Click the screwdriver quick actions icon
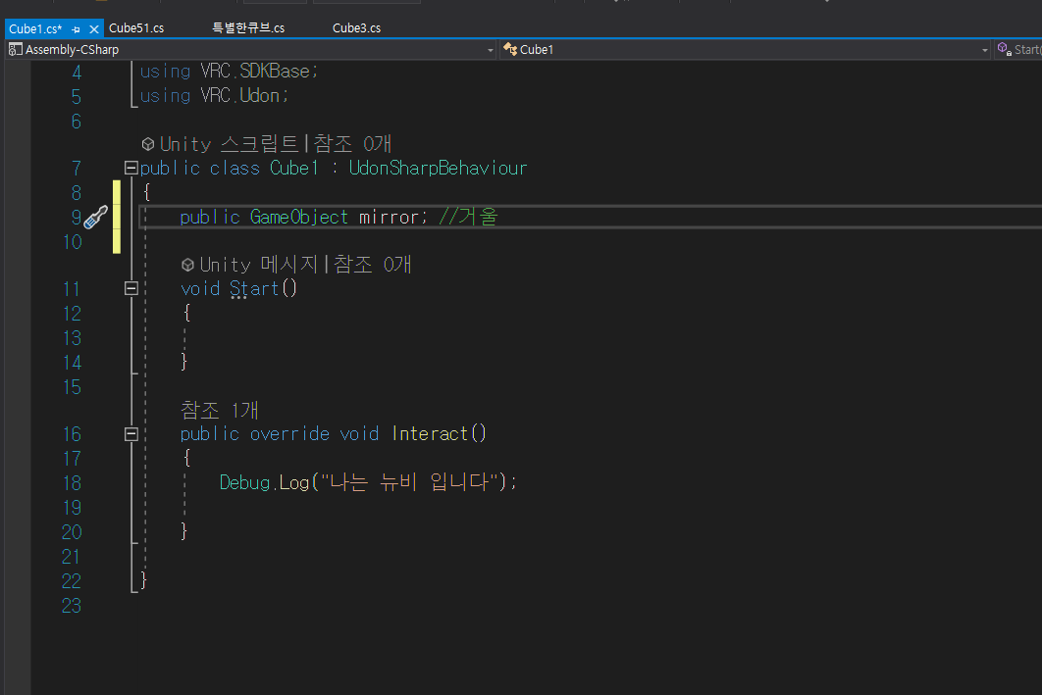The height and width of the screenshot is (695, 1042). click(x=96, y=217)
